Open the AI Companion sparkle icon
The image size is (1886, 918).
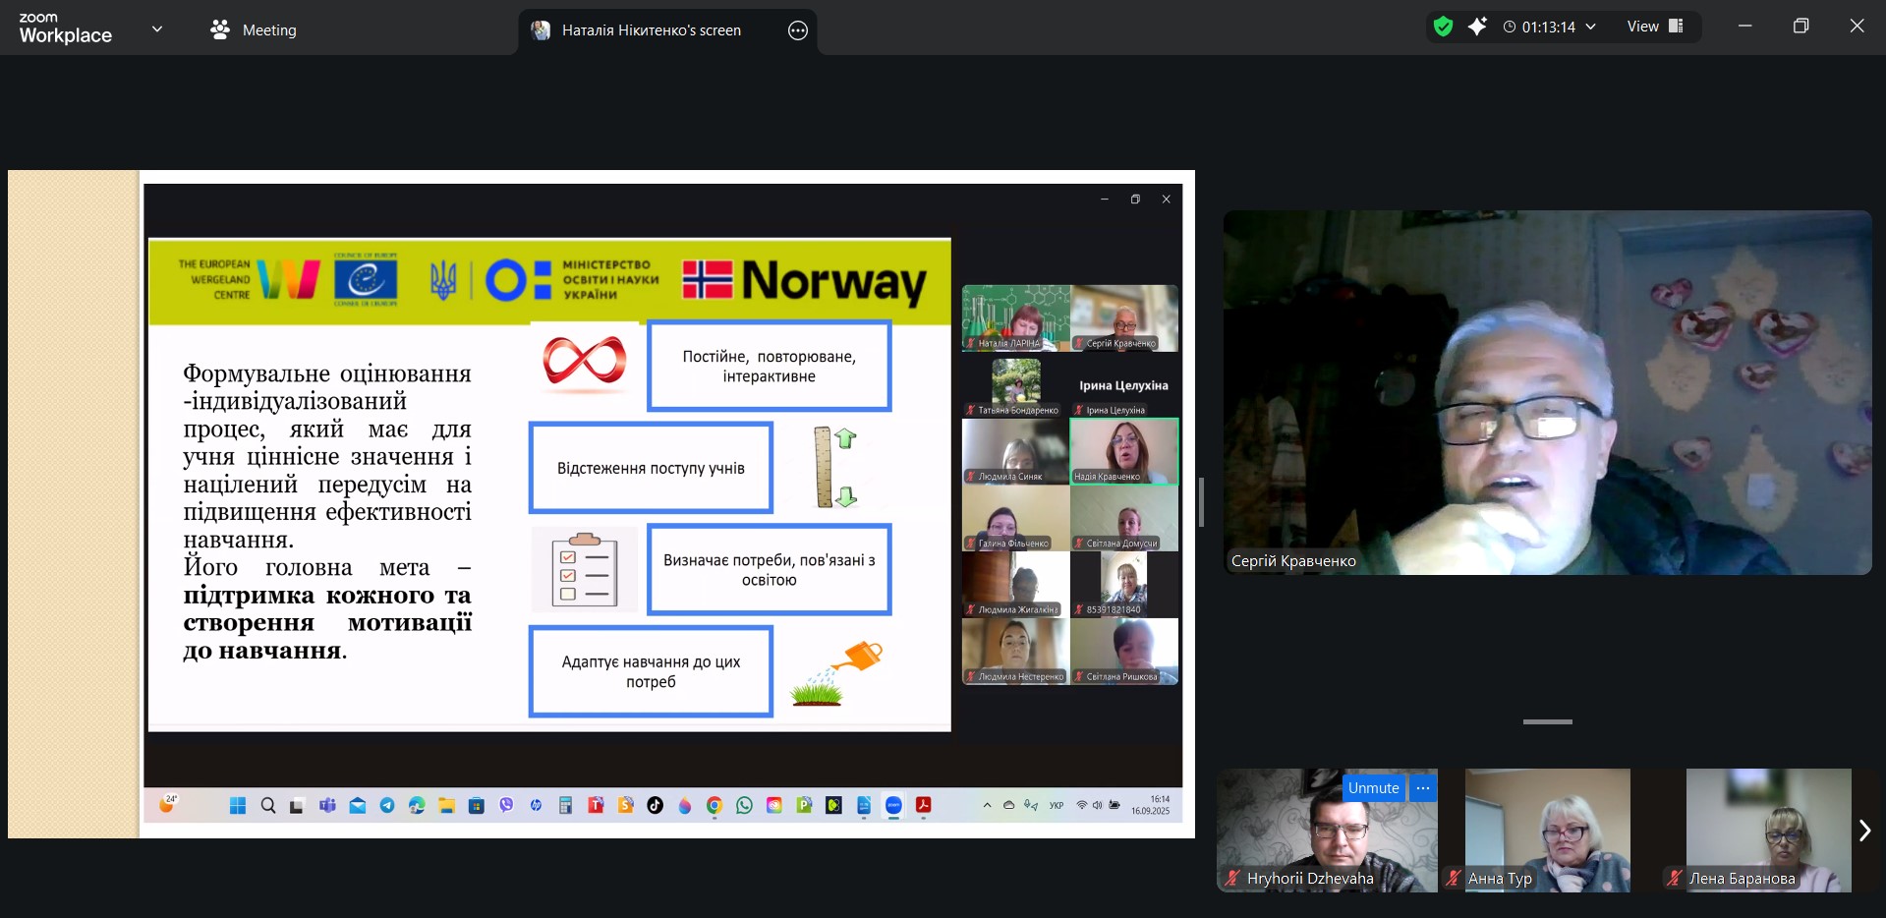[x=1477, y=27]
